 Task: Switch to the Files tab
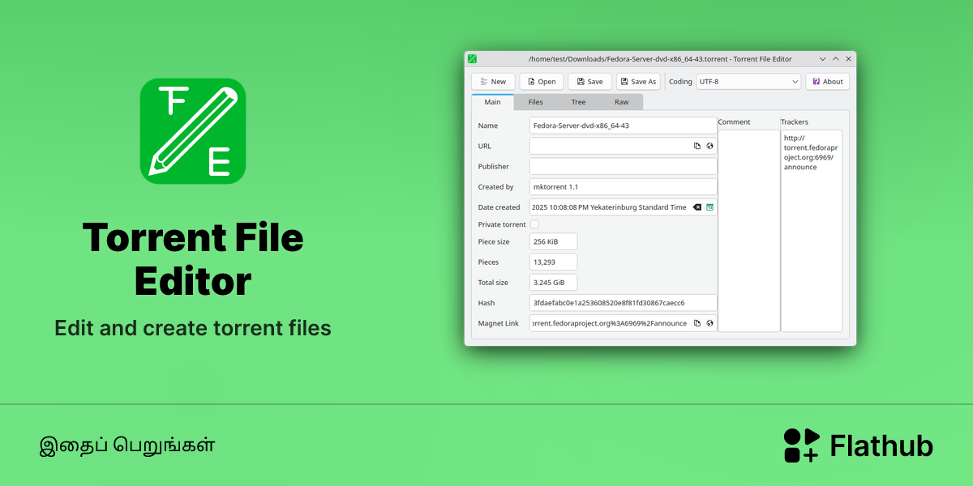[x=535, y=102]
